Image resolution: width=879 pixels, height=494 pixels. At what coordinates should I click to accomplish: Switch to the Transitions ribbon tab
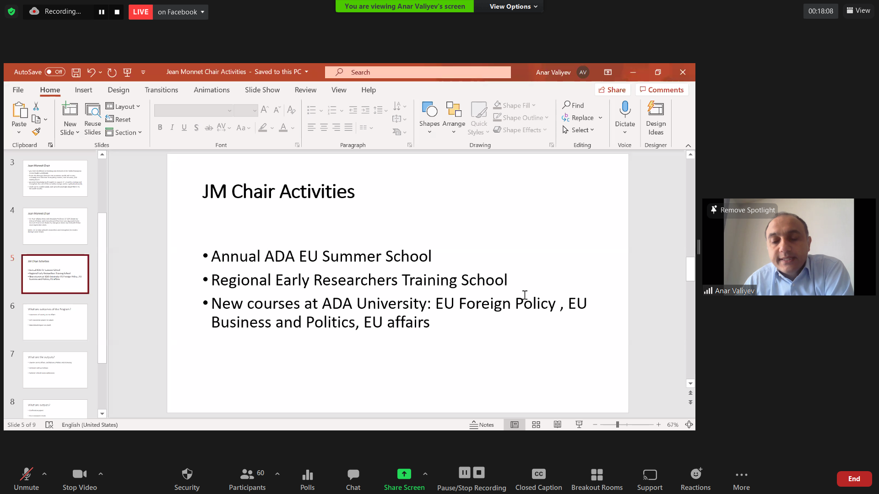click(161, 90)
